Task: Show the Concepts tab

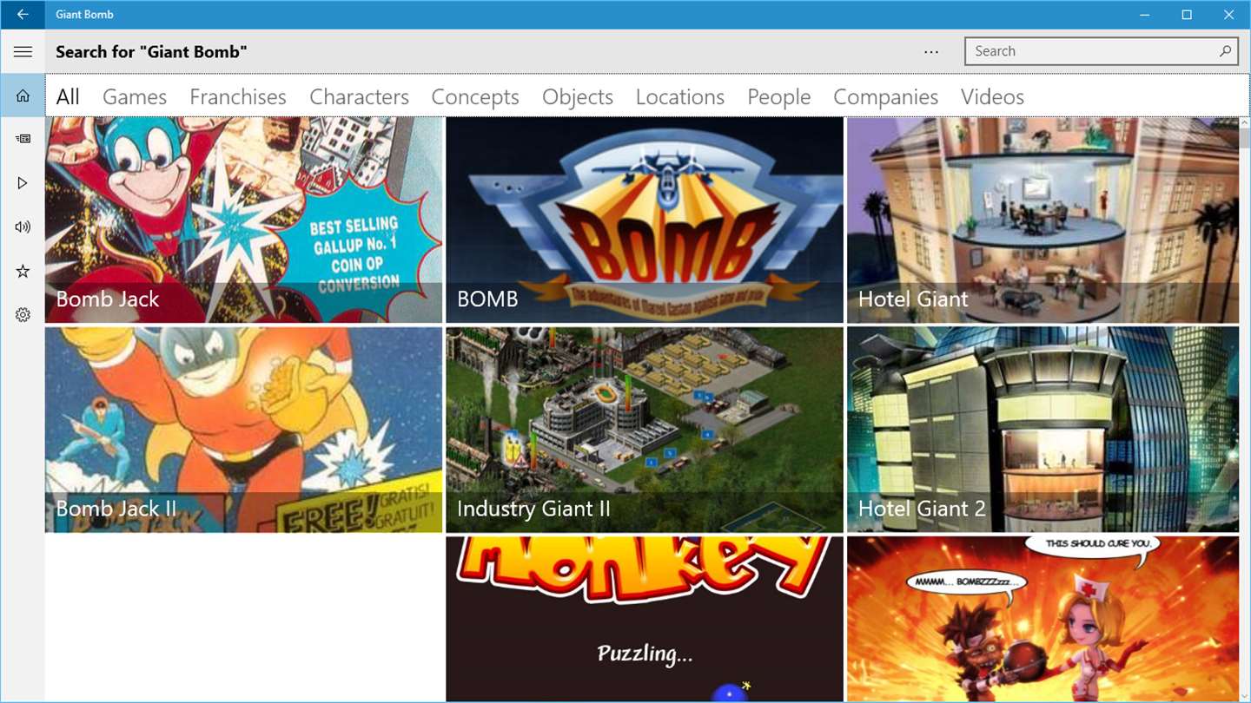Action: 475,96
